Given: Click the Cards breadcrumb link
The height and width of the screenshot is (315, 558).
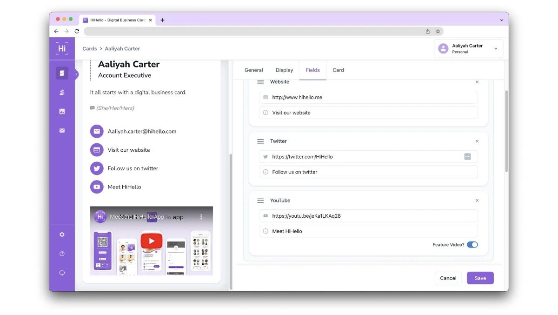Looking at the screenshot, I should 90,48.
